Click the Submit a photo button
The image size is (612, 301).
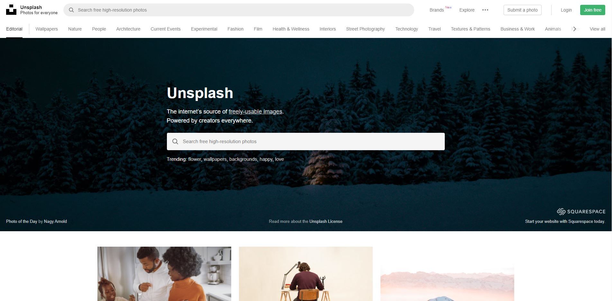point(523,10)
